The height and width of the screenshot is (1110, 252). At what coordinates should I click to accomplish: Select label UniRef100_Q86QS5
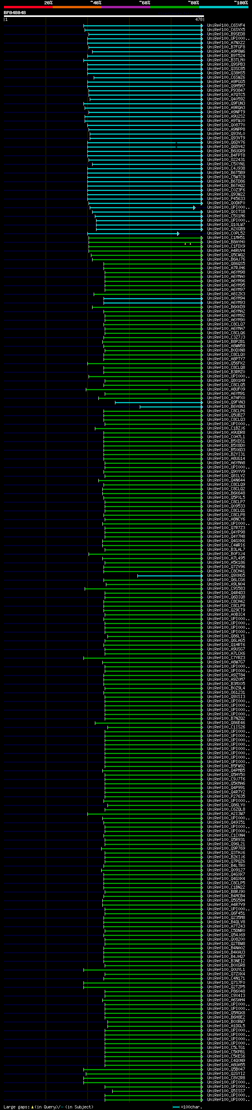coord(226,264)
